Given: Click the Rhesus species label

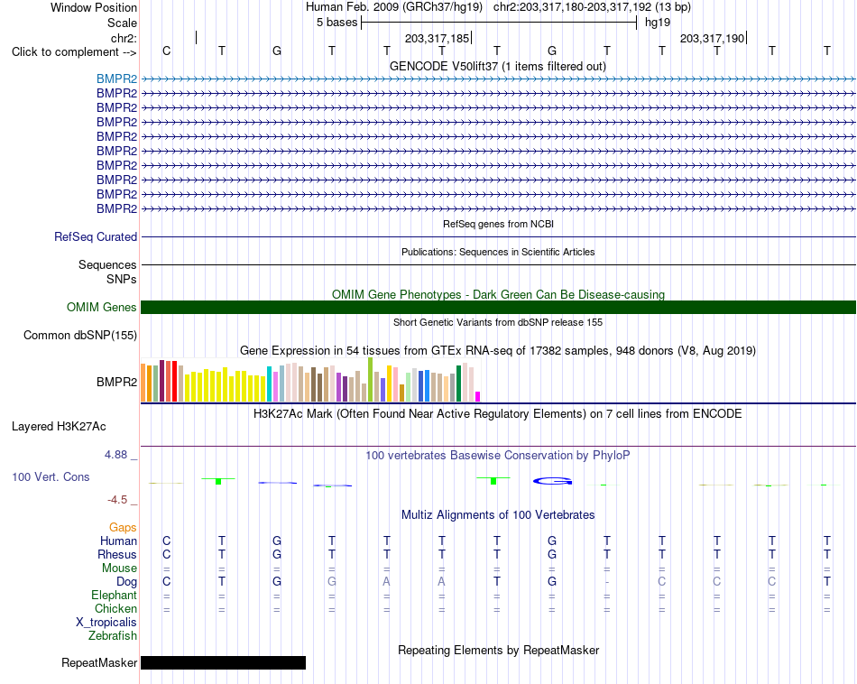Looking at the screenshot, I should (117, 554).
